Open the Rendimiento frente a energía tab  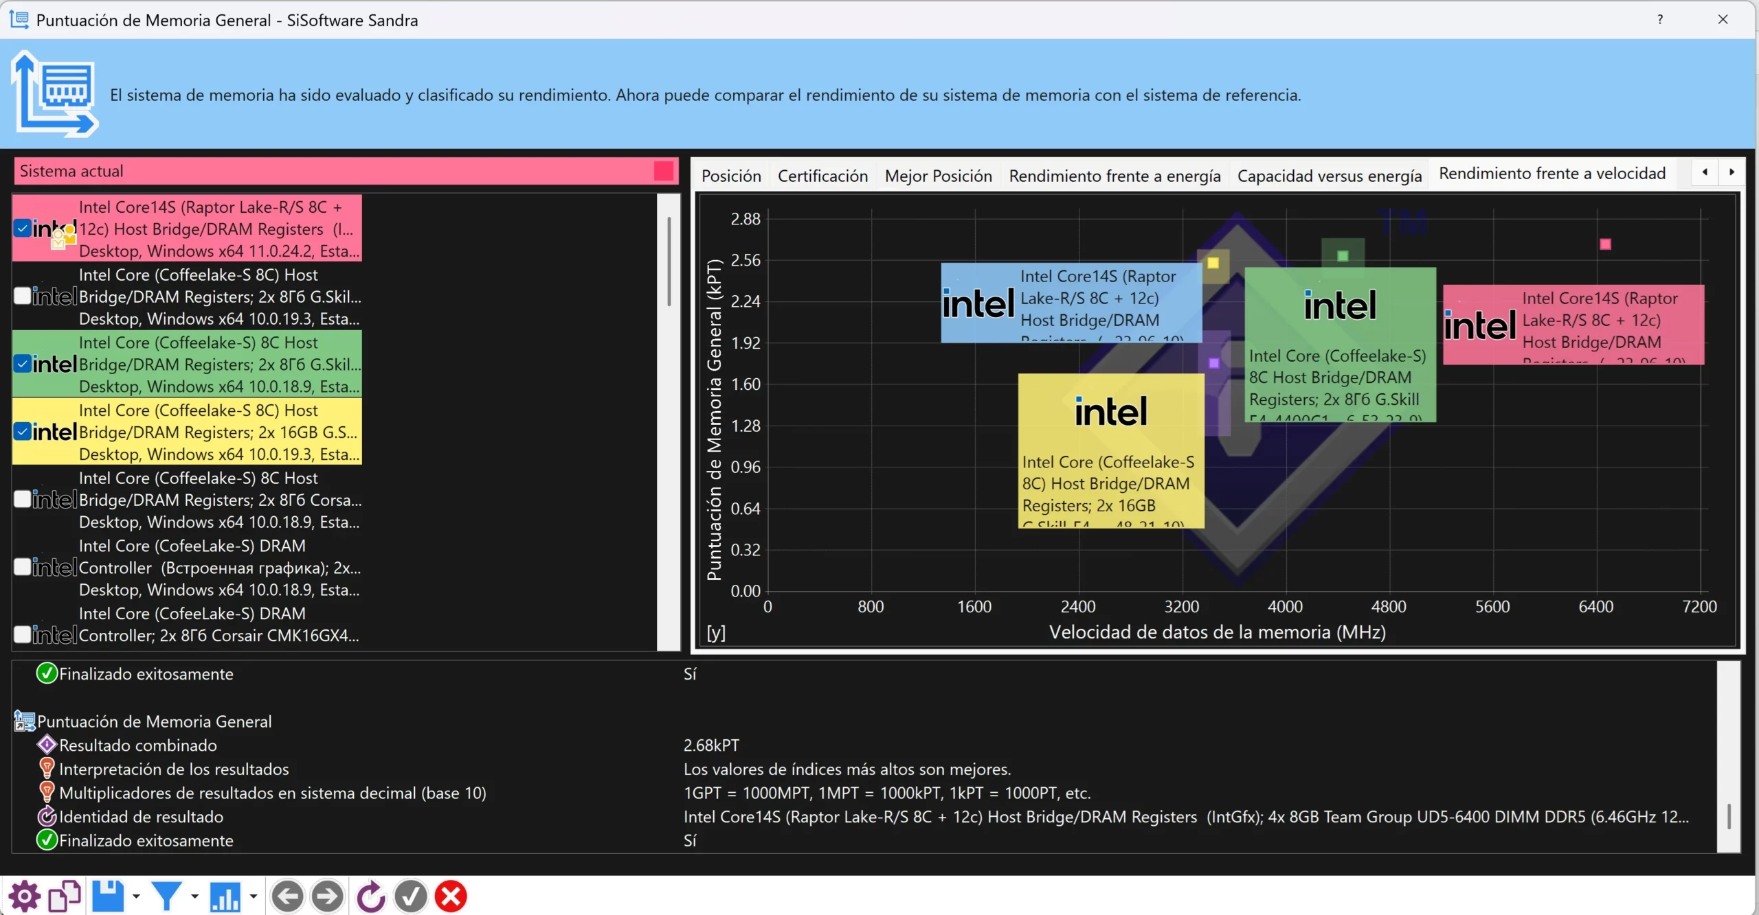1114,176
